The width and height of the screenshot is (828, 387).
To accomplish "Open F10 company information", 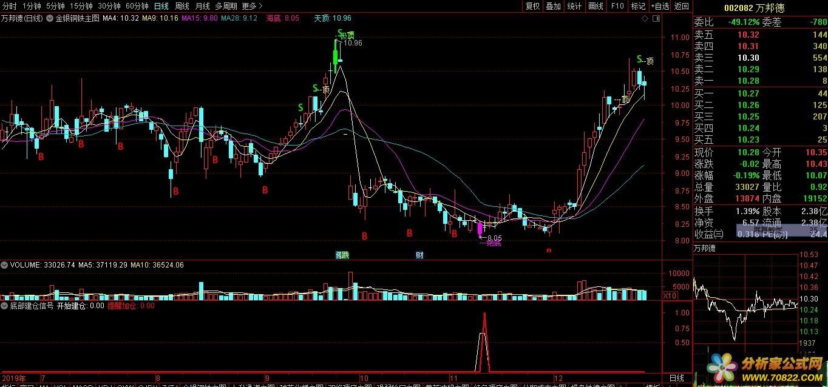I will [x=617, y=6].
